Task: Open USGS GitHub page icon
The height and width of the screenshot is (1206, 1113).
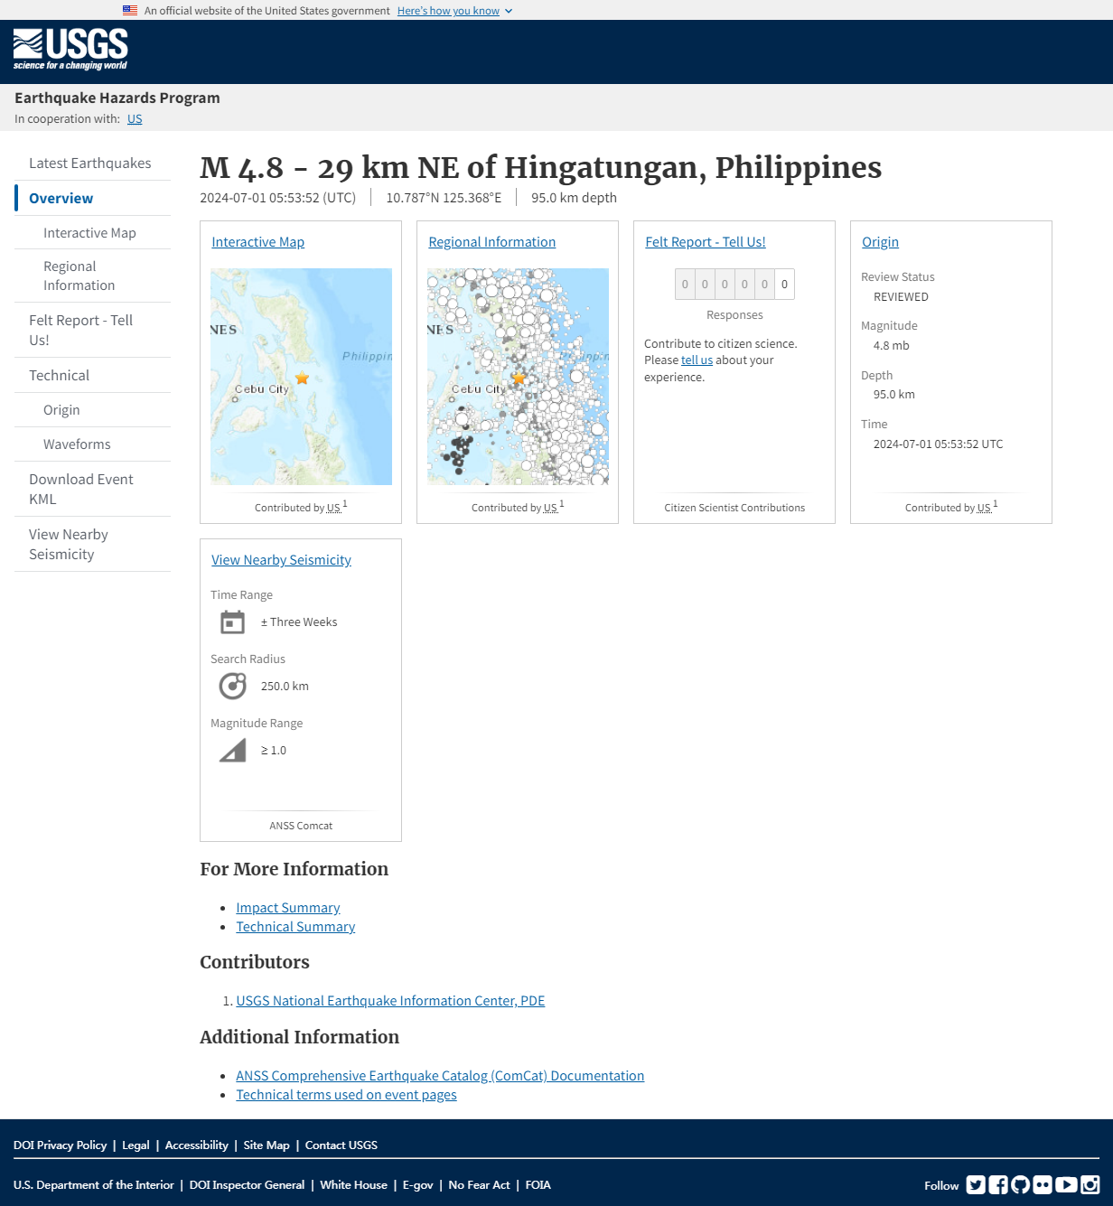Action: pyautogui.click(x=1021, y=1184)
